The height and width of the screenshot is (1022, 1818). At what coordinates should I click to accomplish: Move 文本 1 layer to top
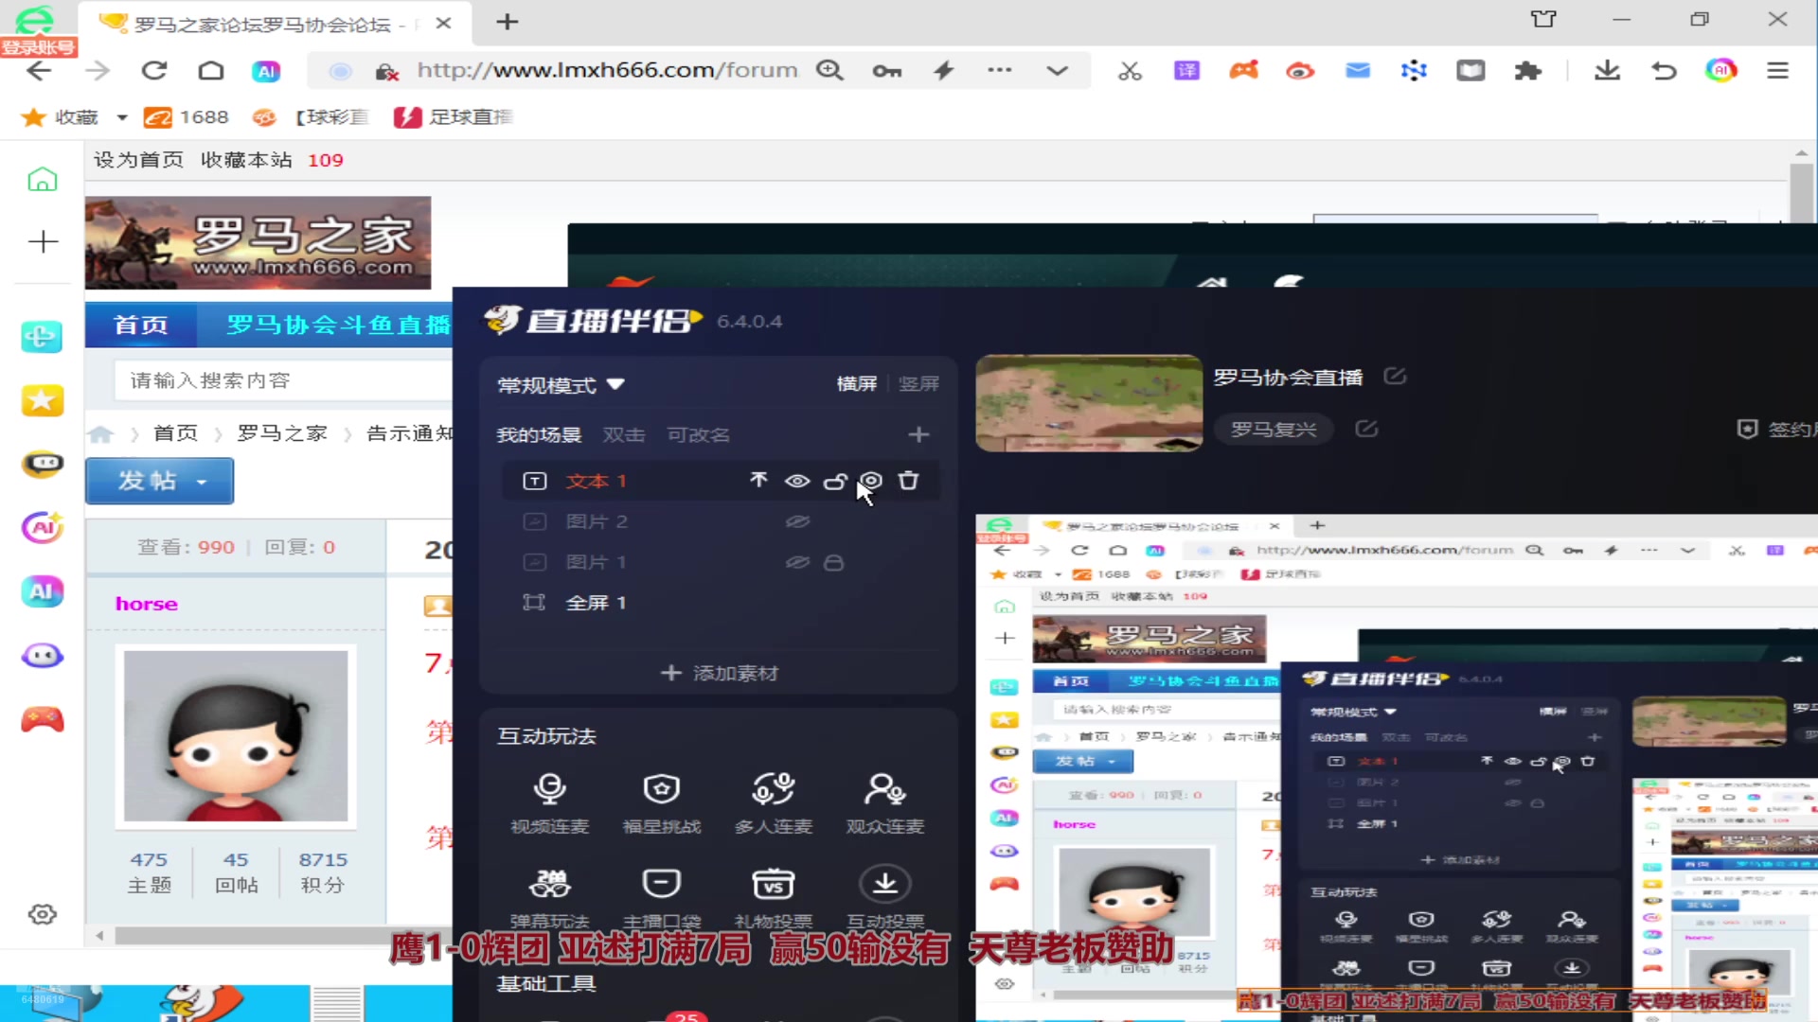[x=758, y=481]
